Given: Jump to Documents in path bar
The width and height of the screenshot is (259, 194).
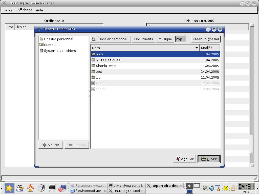Looking at the screenshot, I should pyautogui.click(x=143, y=39).
